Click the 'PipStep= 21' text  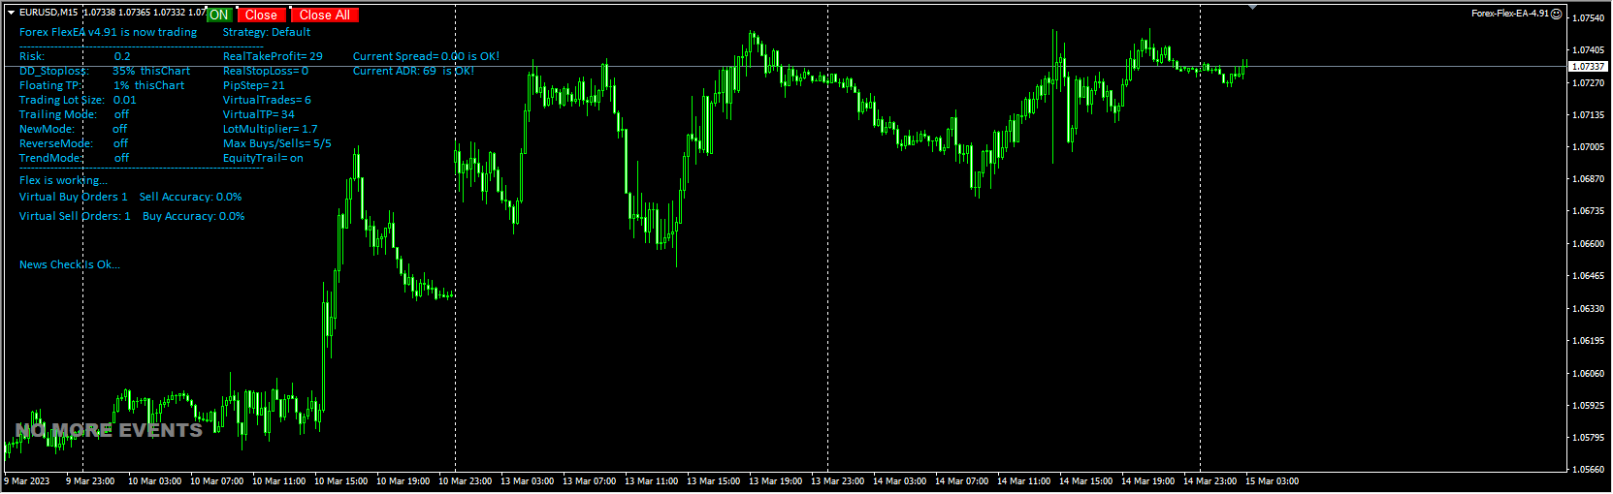[254, 85]
